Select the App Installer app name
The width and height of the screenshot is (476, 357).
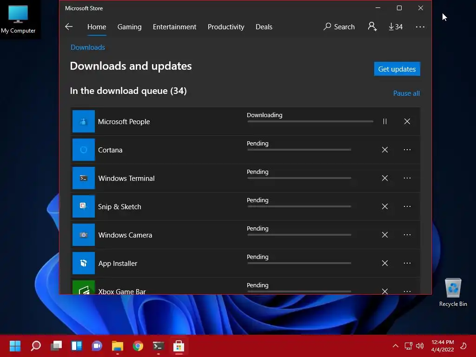(118, 264)
